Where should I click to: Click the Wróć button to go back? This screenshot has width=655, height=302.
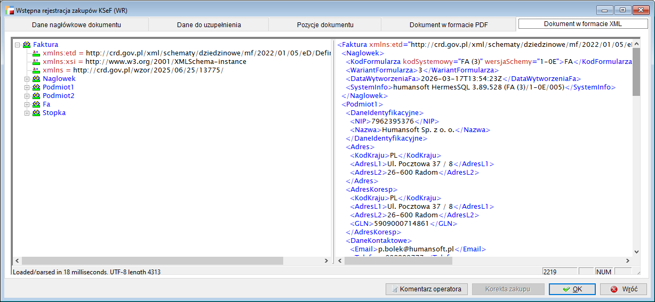pos(623,289)
